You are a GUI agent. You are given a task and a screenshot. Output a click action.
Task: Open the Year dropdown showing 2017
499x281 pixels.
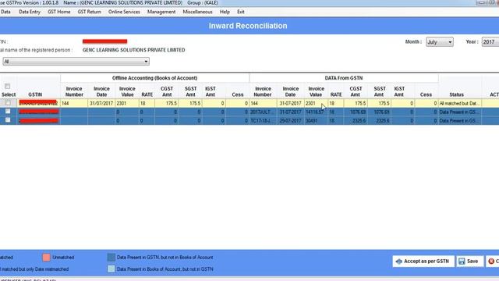tap(490, 42)
